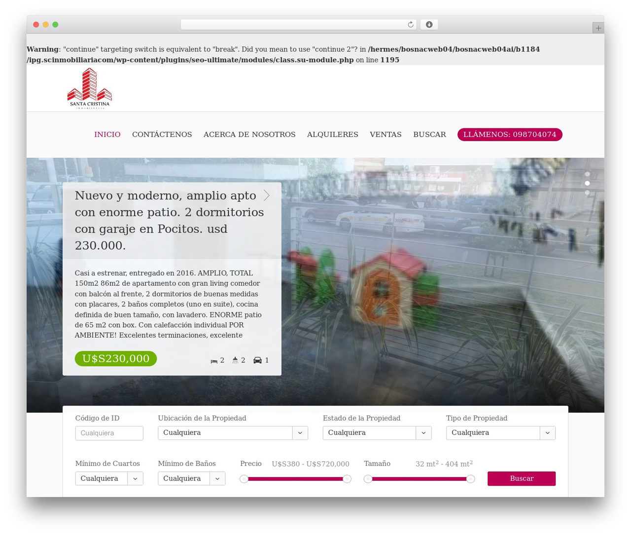The height and width of the screenshot is (535, 631).
Task: Click the U$S230,000 price tag
Action: click(116, 359)
